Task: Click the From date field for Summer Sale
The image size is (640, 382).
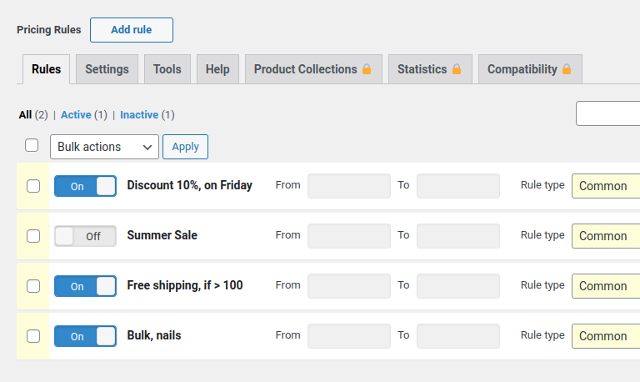Action: [x=348, y=236]
